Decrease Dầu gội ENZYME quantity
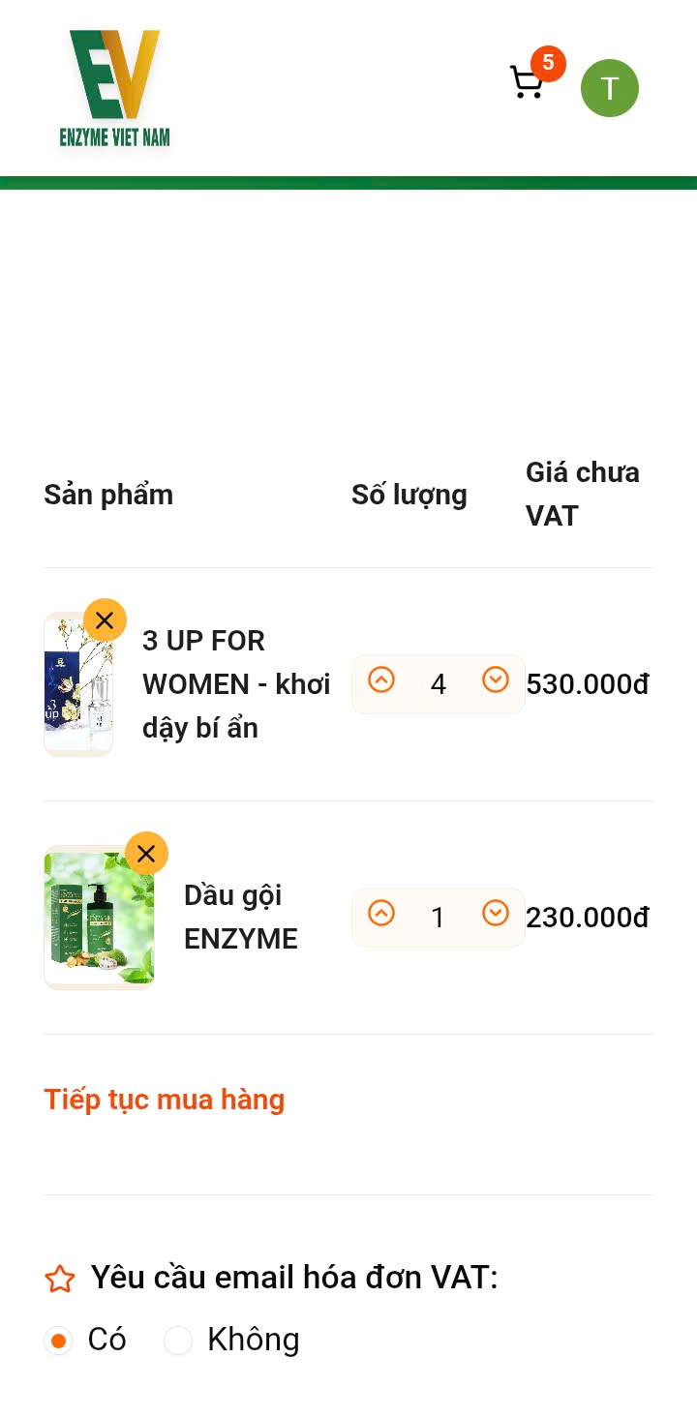Viewport: 697px width, 1418px height. (496, 913)
